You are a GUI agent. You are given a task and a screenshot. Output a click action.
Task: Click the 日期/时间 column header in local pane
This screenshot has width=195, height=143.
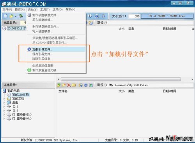[170, 91]
